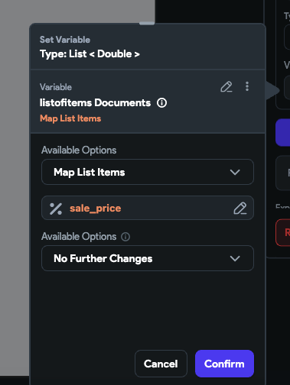Click the Type: List < Double > heading
Viewport: 290px width, 385px height.
90,54
